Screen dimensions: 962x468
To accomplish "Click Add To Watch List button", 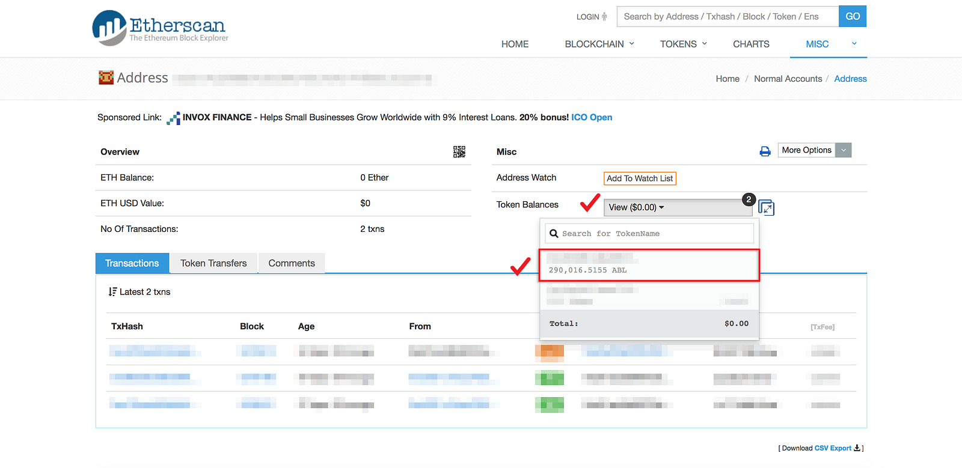I will (x=640, y=178).
